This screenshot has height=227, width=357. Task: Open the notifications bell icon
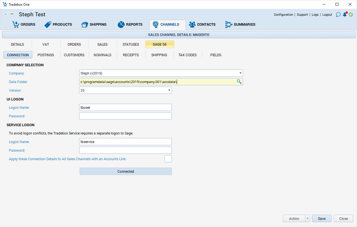tap(345, 15)
